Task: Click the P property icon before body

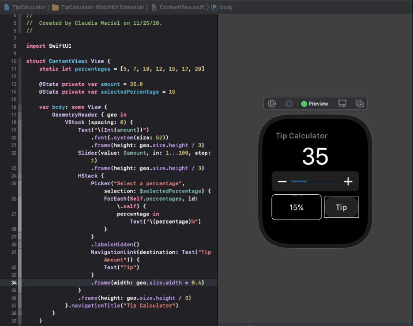Action: coord(215,7)
